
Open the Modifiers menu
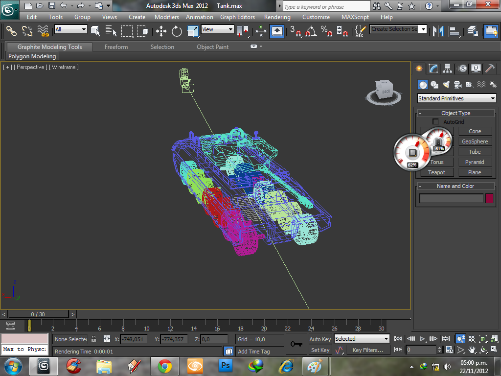166,17
